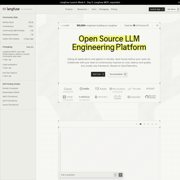Screen dimensions: 180x180
Task: Click the Self Hosting Guides heading
Action: [11, 84]
